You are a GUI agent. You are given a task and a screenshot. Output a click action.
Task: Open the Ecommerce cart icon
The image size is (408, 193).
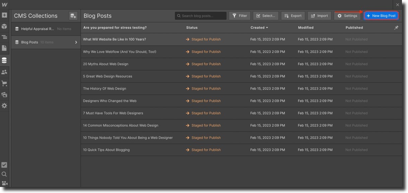tap(4, 83)
